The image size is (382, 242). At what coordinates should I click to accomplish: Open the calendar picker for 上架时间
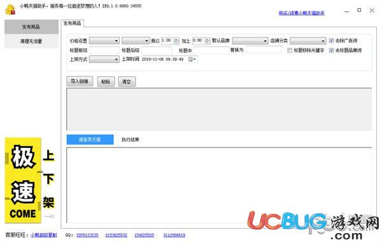click(192, 59)
